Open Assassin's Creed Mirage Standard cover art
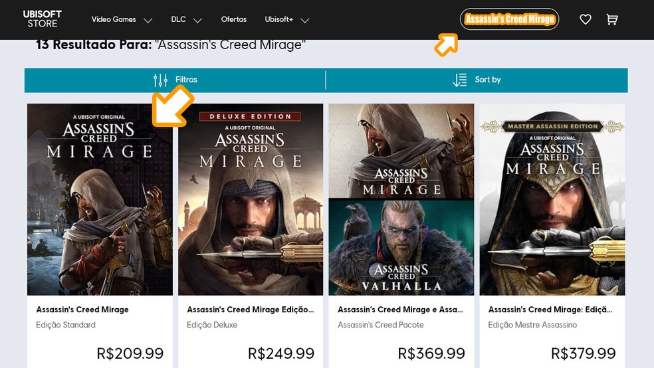This screenshot has height=368, width=654. click(x=100, y=199)
